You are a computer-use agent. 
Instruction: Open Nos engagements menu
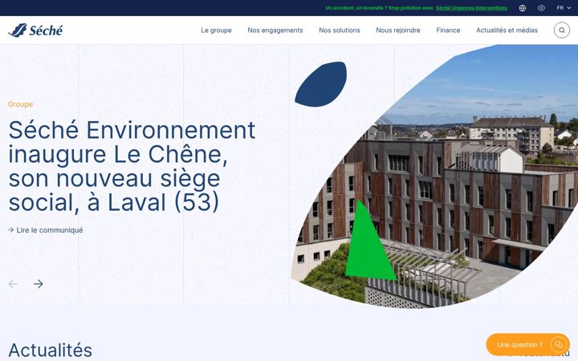pyautogui.click(x=275, y=30)
